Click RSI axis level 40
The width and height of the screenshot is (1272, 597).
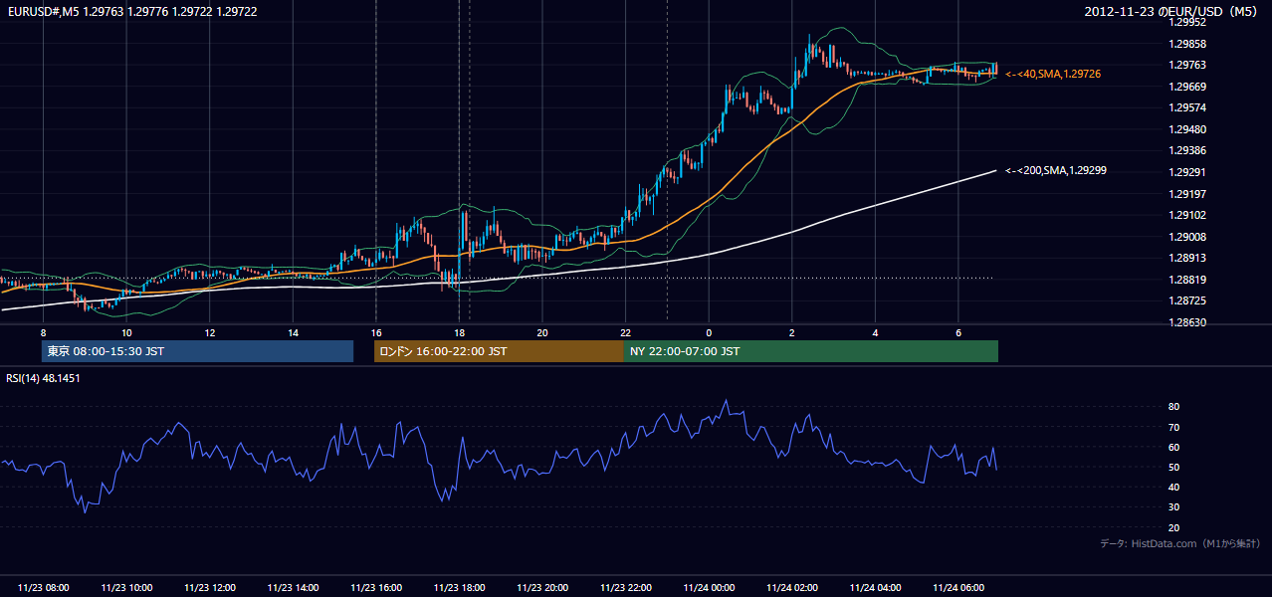[1174, 487]
